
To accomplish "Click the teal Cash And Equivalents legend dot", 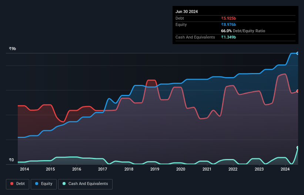I will click(64, 184).
